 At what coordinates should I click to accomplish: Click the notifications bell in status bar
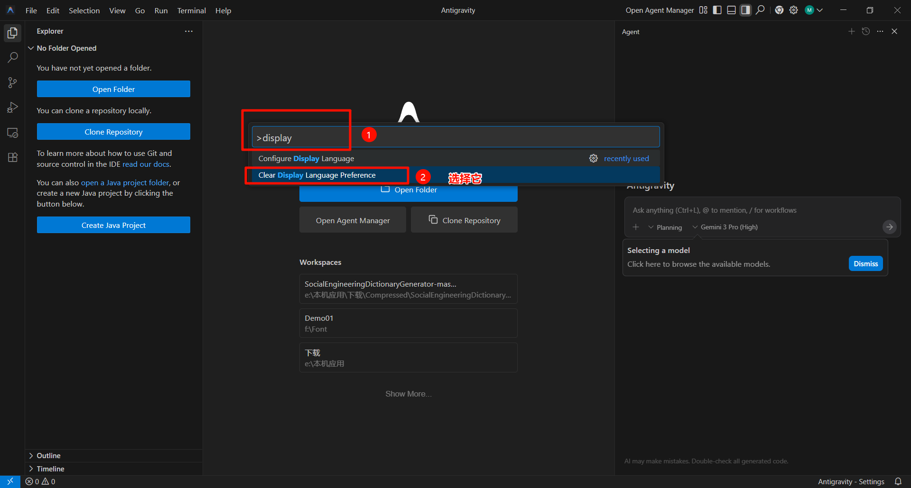coord(898,481)
